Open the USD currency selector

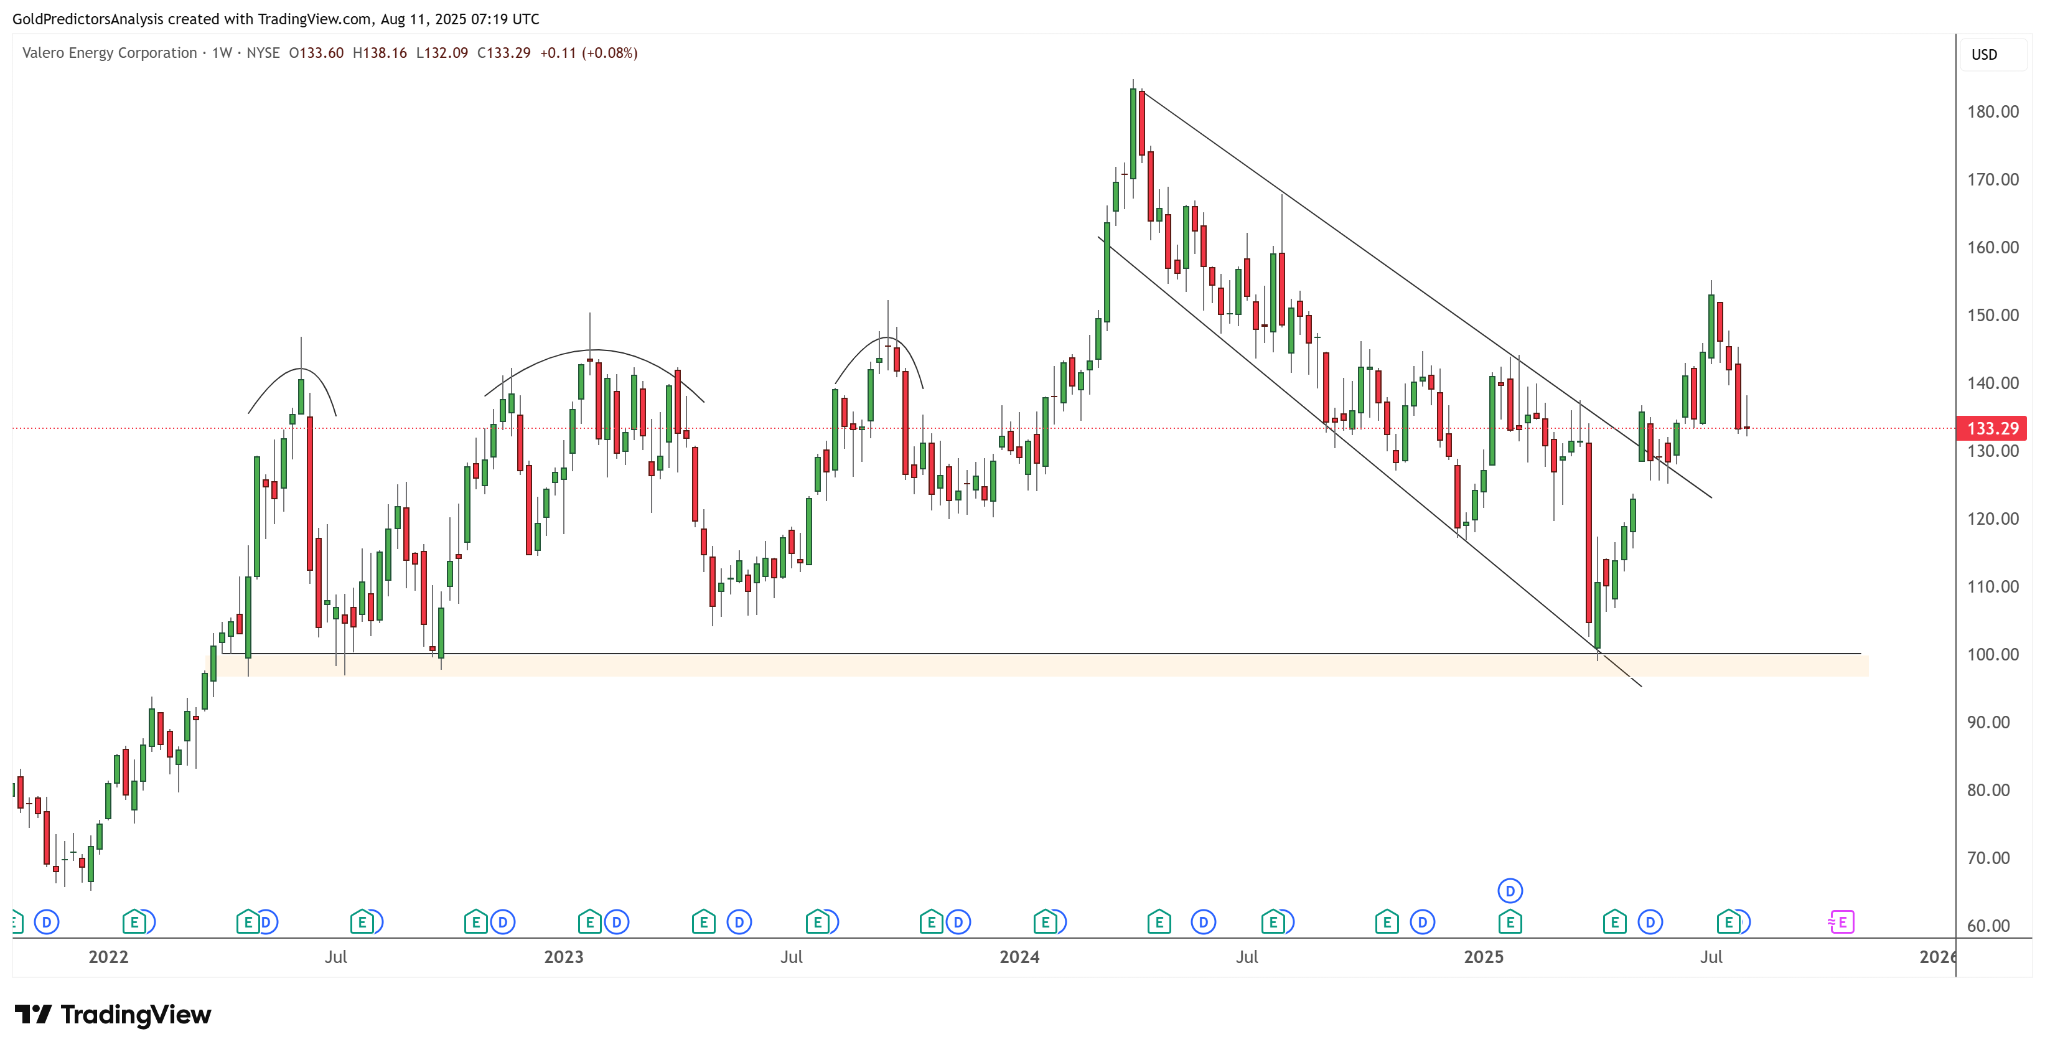pos(1993,55)
